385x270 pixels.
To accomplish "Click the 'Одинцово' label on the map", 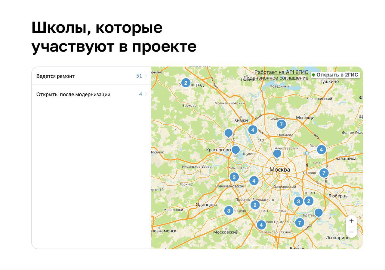I will tap(206, 205).
